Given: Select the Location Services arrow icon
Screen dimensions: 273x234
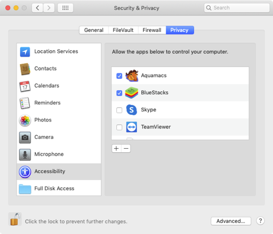Looking at the screenshot, I should point(25,52).
